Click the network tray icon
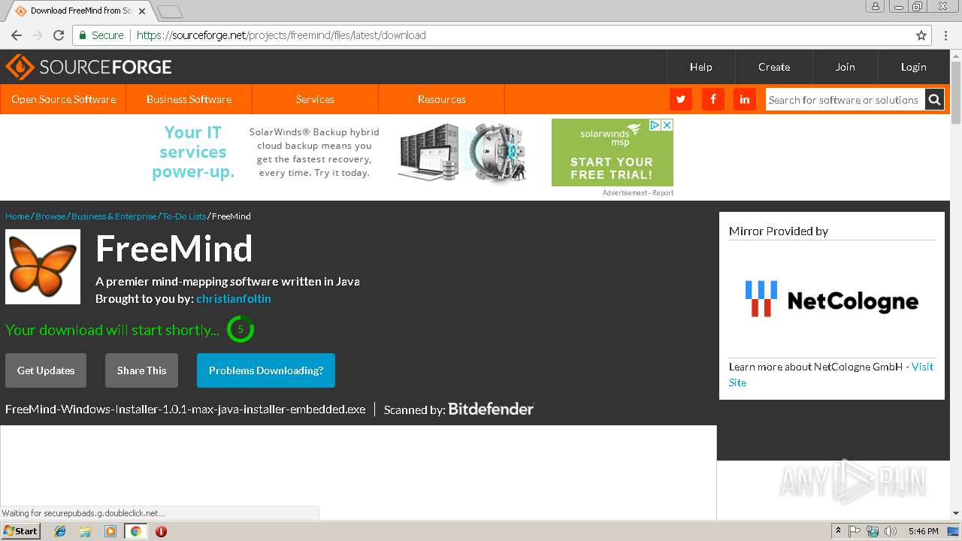Screen dimensions: 962x541 tap(873, 531)
